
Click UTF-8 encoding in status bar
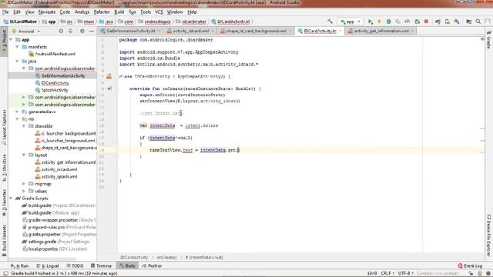(x=406, y=273)
